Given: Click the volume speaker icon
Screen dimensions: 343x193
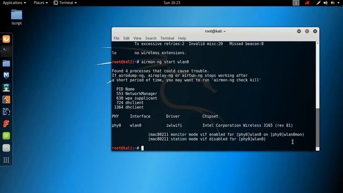Looking at the screenshot, I should click(325, 3).
